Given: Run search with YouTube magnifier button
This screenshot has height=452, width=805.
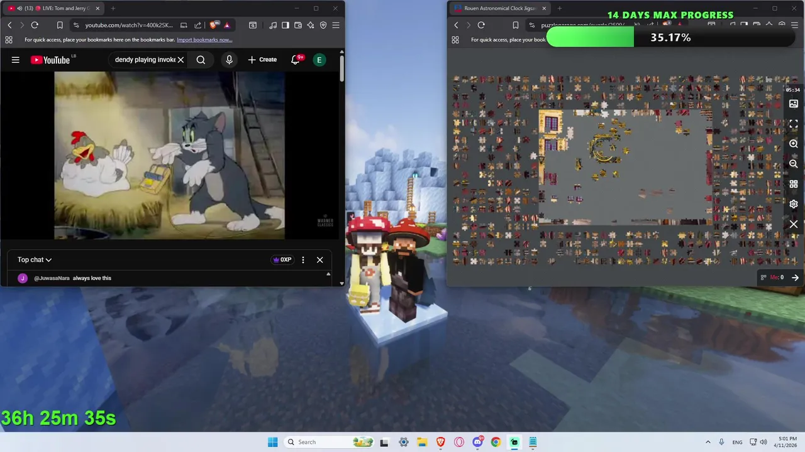Looking at the screenshot, I should point(201,60).
